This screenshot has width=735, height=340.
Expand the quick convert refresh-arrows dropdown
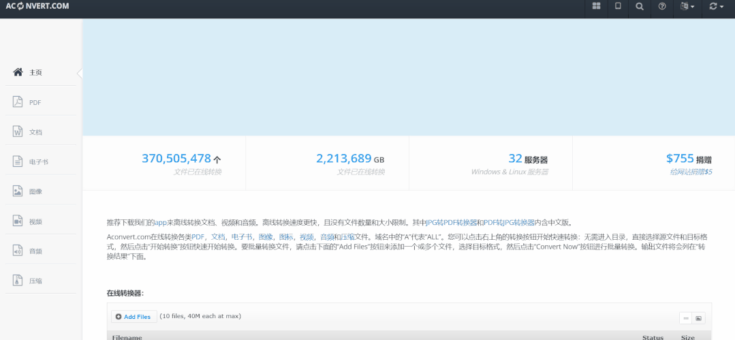click(x=717, y=6)
